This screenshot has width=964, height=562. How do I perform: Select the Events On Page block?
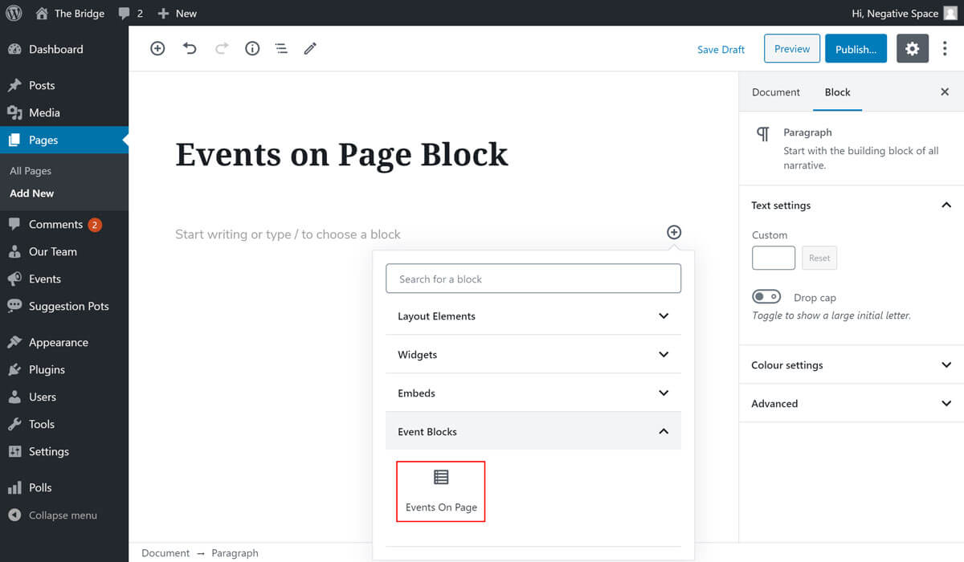click(x=441, y=491)
